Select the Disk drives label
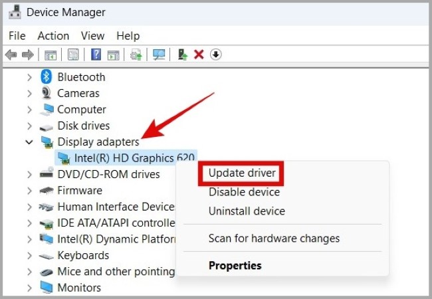The width and height of the screenshot is (432, 299). point(84,126)
